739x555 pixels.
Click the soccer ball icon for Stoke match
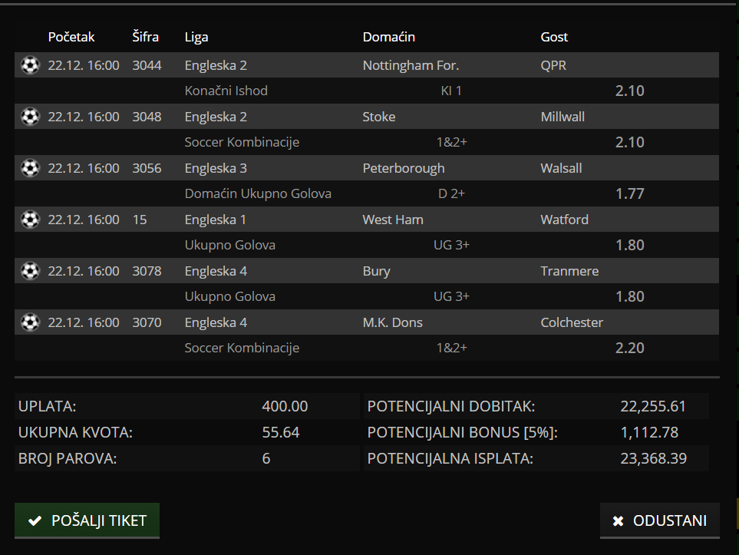click(30, 117)
